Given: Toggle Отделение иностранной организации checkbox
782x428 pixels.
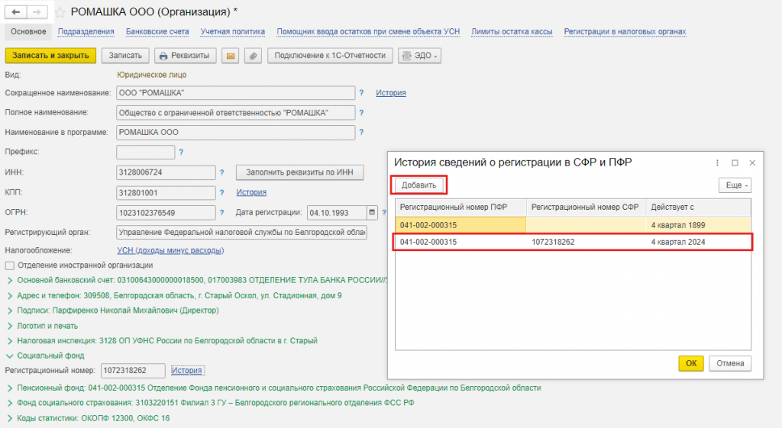Looking at the screenshot, I should point(9,265).
